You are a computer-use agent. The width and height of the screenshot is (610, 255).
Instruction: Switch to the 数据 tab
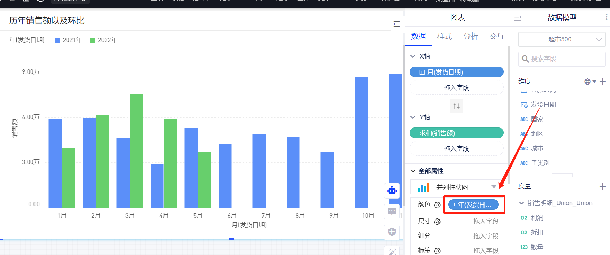[x=418, y=36]
